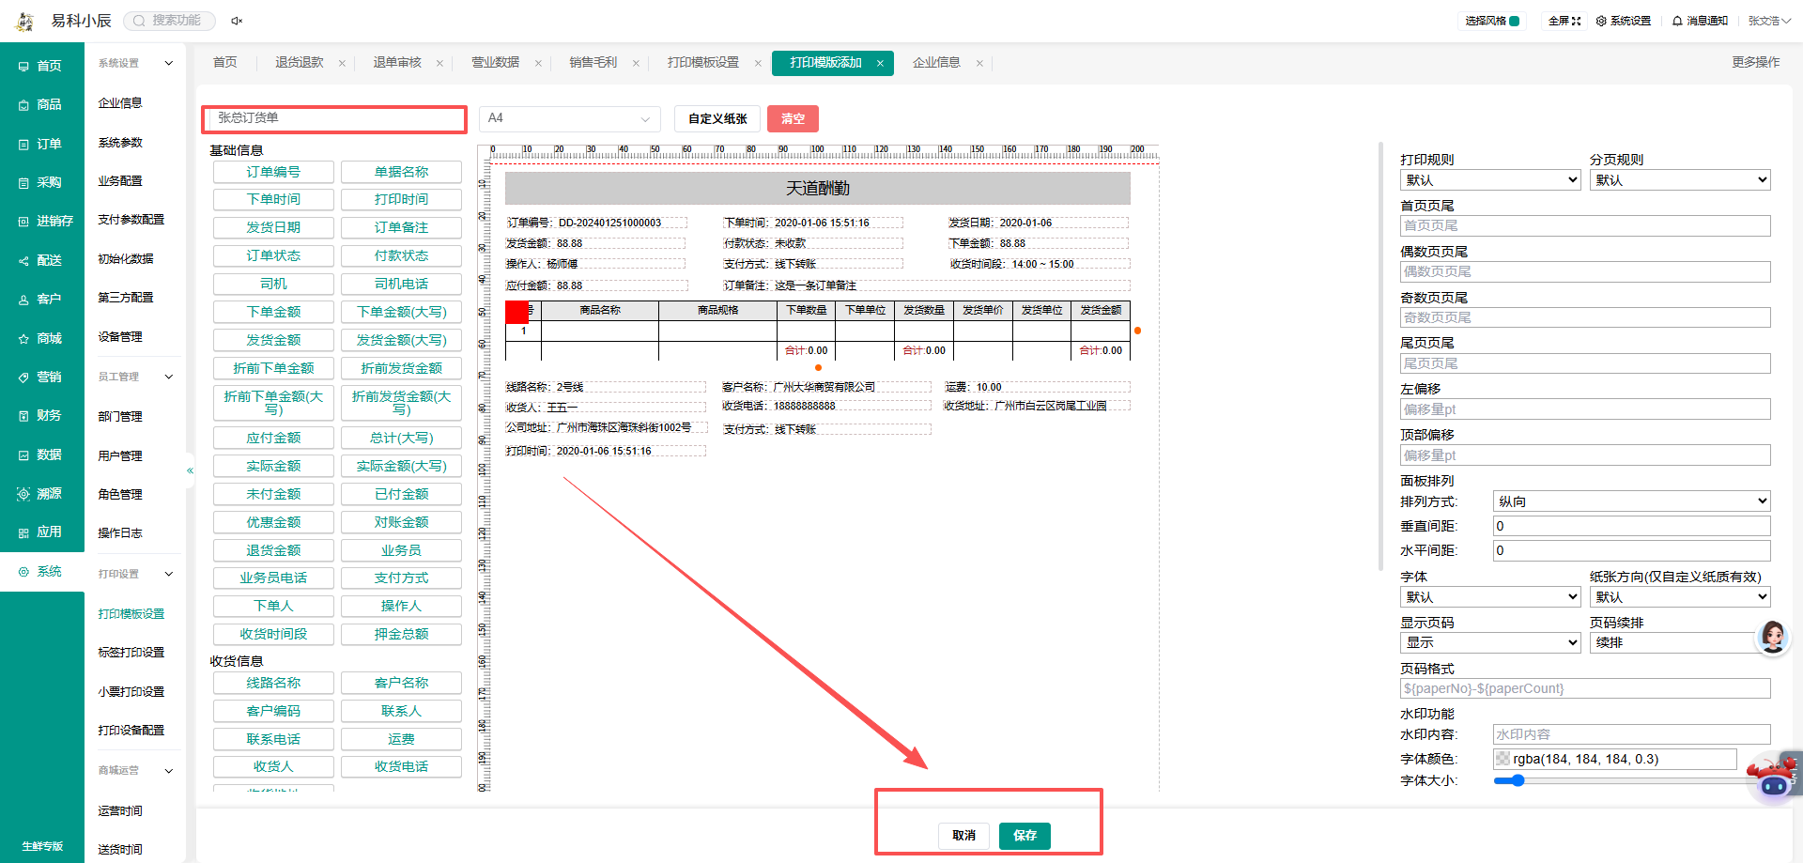Open the 客户 sidebar icon

[x=23, y=300]
